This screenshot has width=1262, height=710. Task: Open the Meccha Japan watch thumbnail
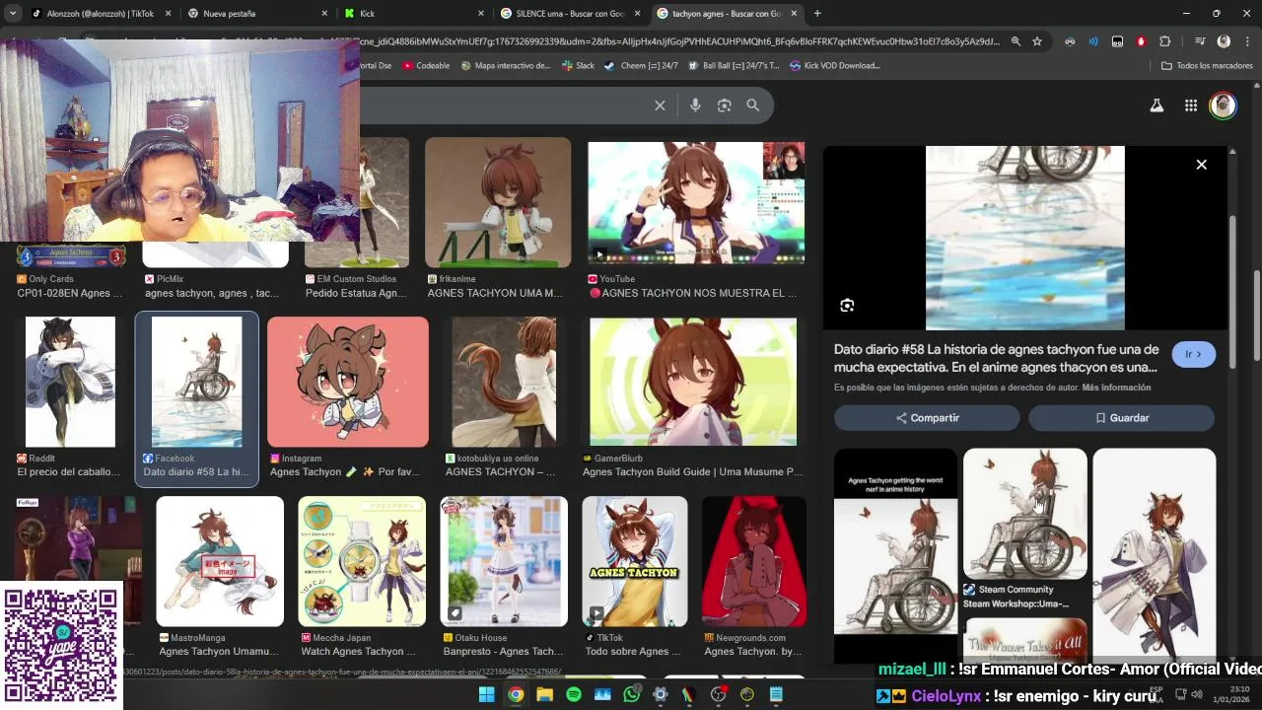tap(362, 561)
